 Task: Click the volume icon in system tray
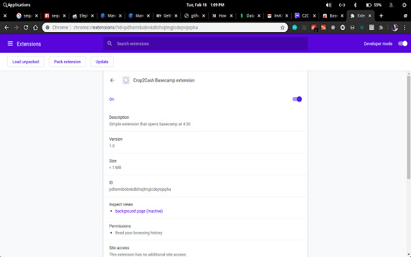(328, 4)
